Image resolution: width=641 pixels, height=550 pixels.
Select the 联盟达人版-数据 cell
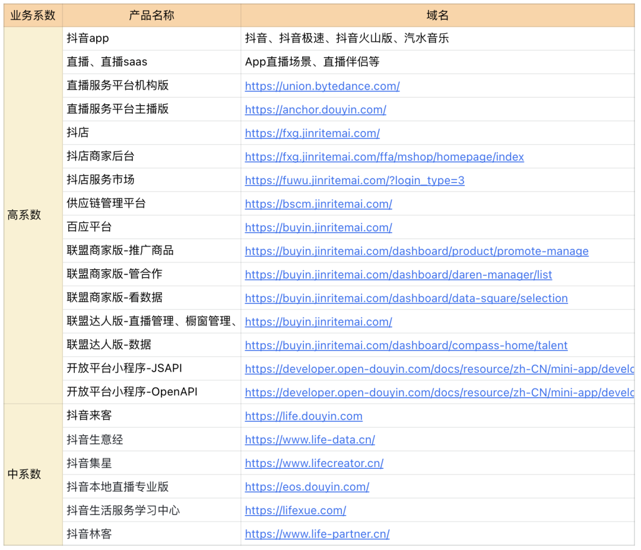(152, 345)
